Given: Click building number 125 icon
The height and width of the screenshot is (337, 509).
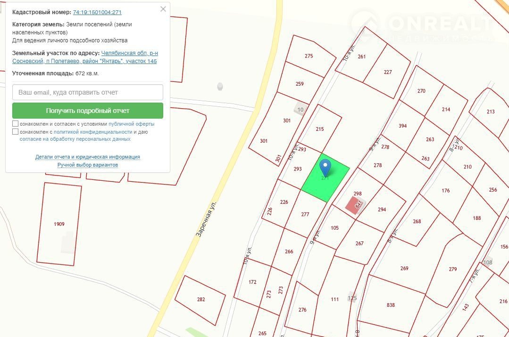Looking at the screenshot, I should click(x=352, y=297).
